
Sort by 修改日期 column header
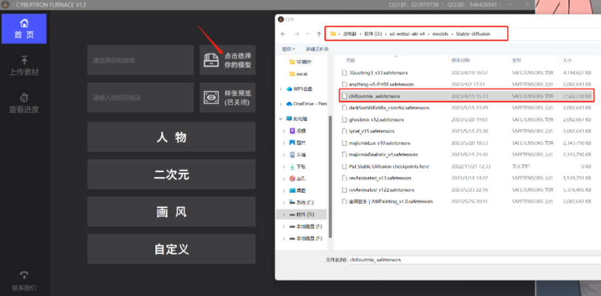pos(460,61)
